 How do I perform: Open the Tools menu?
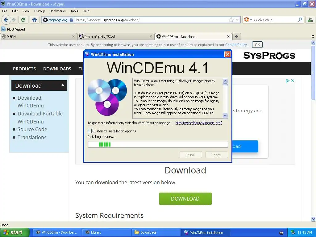pos(74,11)
